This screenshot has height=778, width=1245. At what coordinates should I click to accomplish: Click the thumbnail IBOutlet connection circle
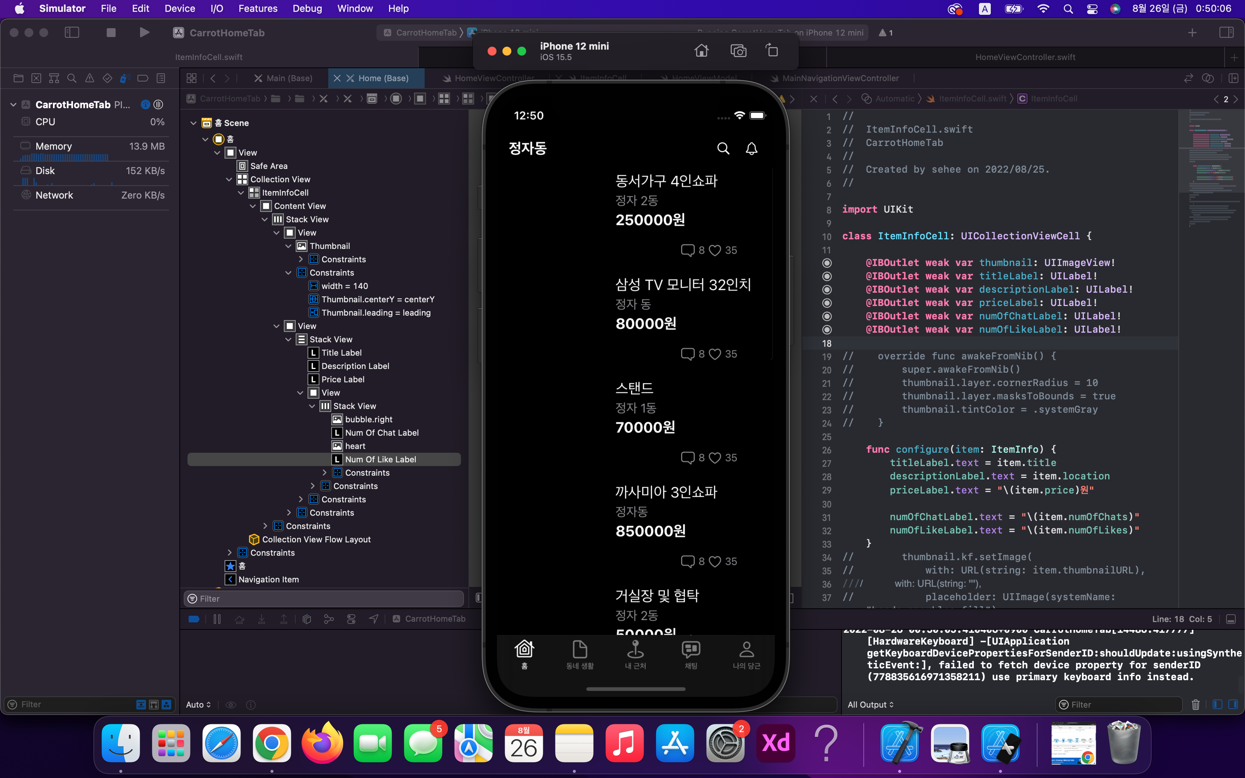coord(827,263)
